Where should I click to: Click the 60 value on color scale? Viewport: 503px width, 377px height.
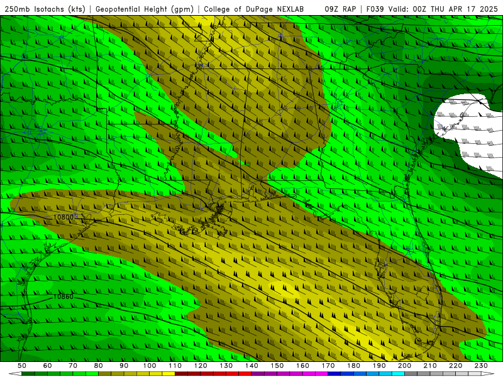coord(47,366)
